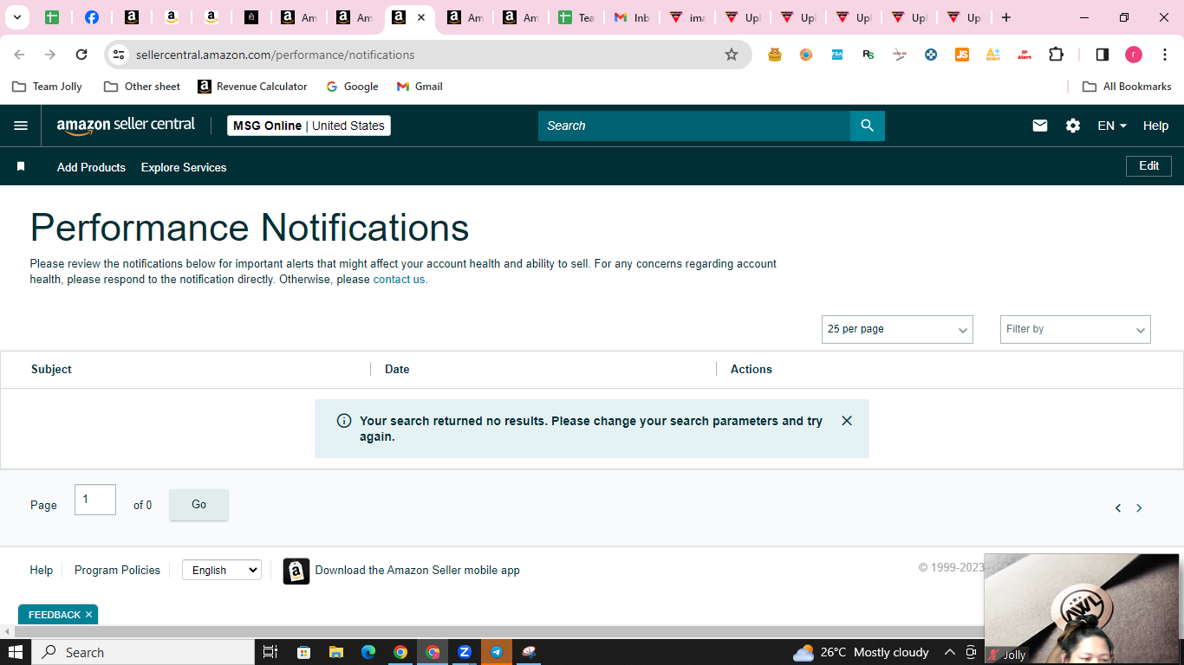The image size is (1184, 665).
Task: Click the FEEDBACK button
Action: [x=54, y=615]
